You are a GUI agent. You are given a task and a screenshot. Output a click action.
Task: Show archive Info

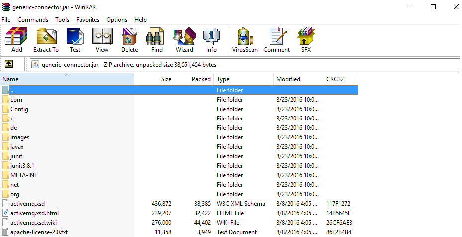tap(211, 40)
